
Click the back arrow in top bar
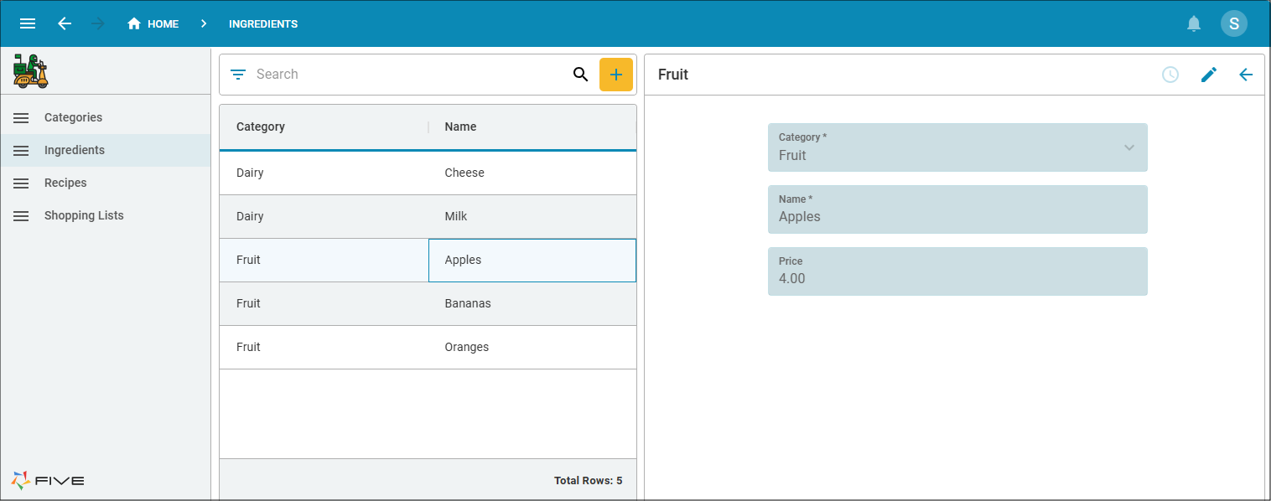click(65, 23)
